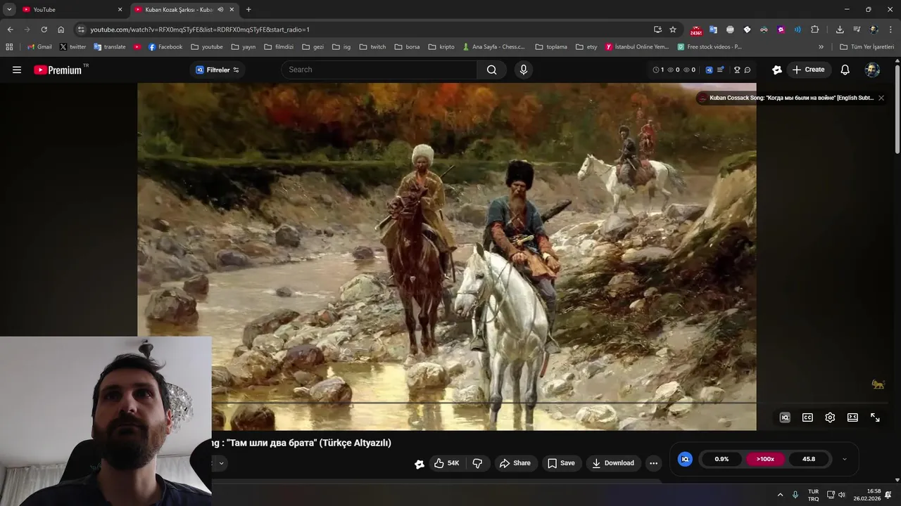Screen dimensions: 901x506
Task: Click the page vertical scrollbar
Action: click(897, 109)
